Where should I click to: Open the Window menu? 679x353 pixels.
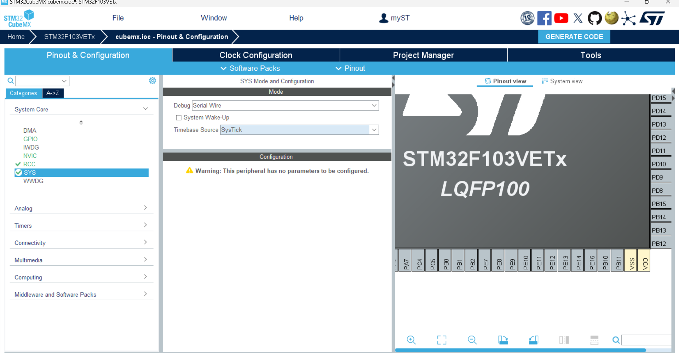point(214,18)
